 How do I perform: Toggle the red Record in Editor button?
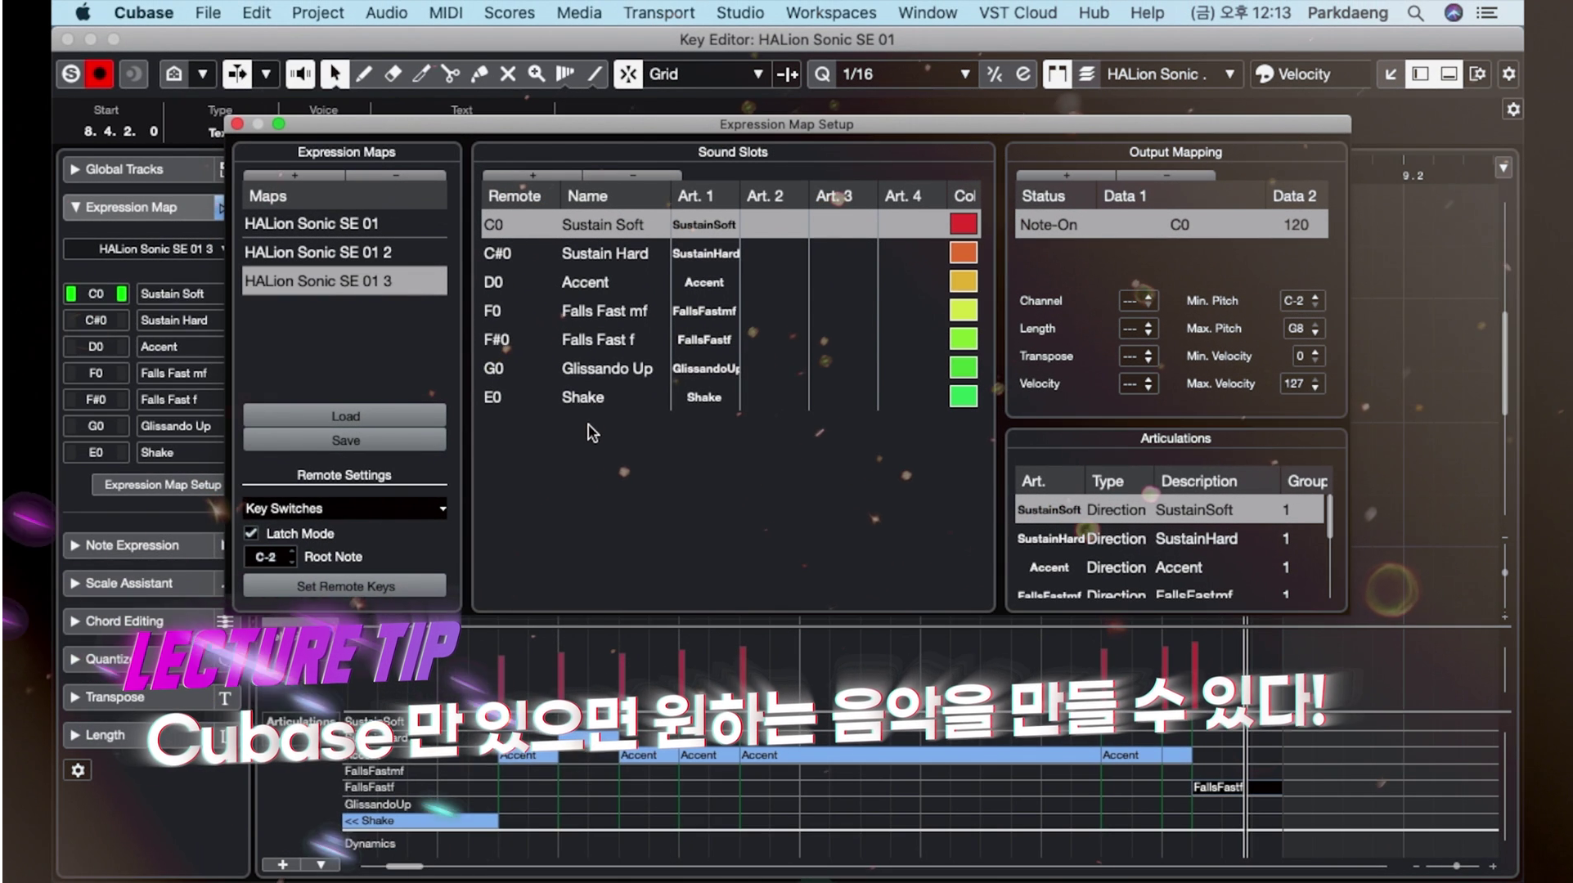[100, 74]
